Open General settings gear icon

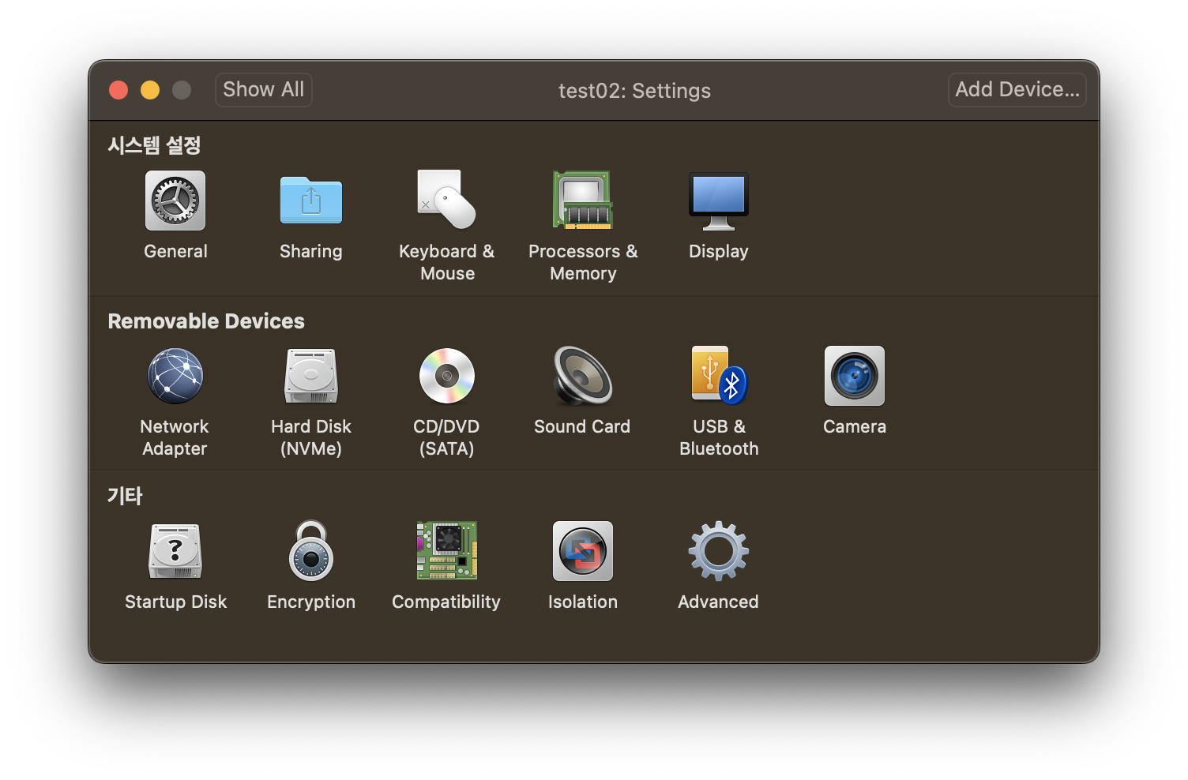(175, 201)
